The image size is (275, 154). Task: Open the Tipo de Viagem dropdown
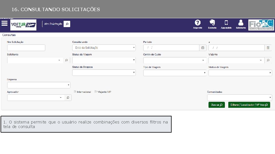[x=175, y=73]
